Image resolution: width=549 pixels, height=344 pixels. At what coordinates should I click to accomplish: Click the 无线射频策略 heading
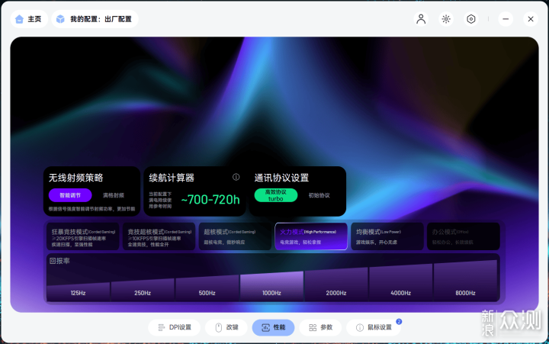pos(75,178)
